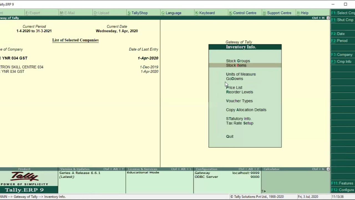Click the calculator input prompt 1>
This screenshot has height=200, width=355.
[263, 191]
